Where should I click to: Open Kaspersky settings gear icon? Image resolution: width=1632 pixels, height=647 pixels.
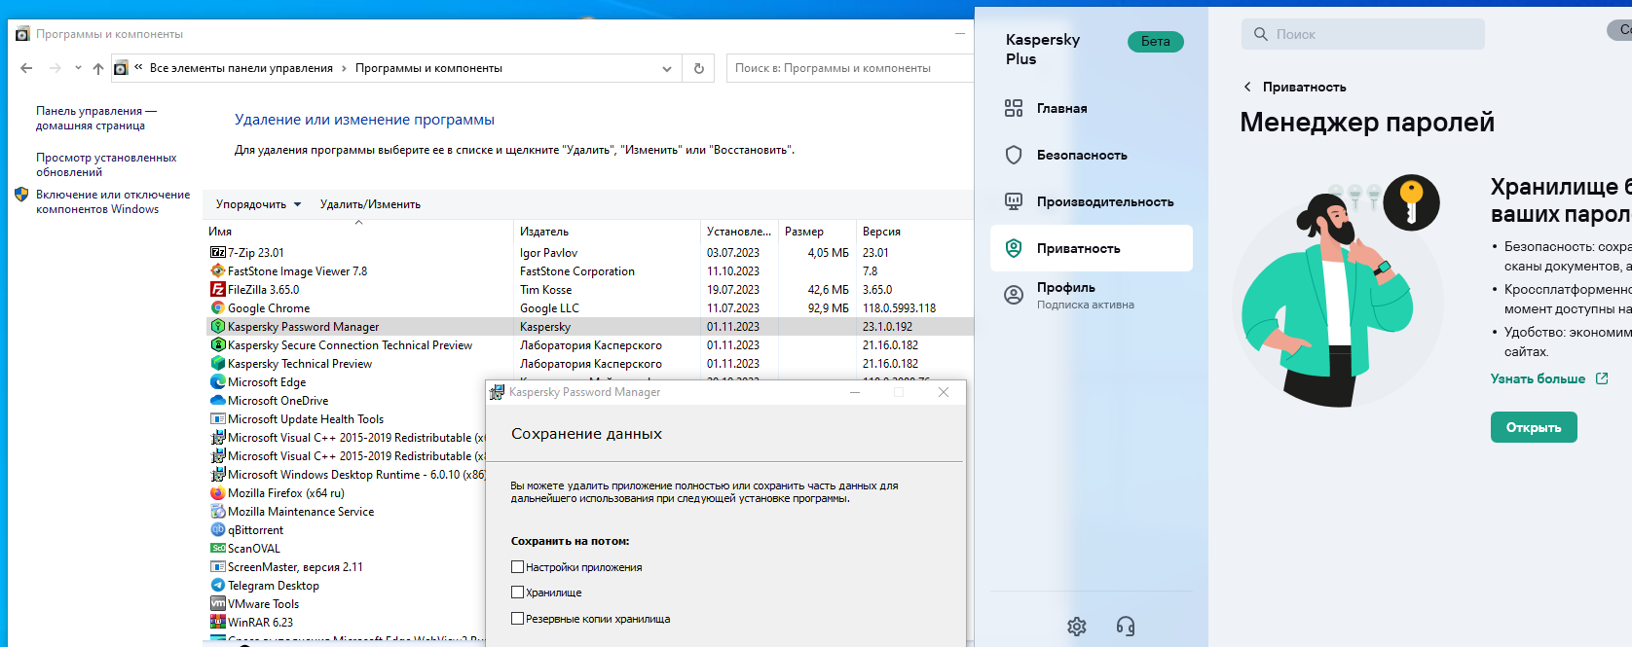[x=1076, y=627]
